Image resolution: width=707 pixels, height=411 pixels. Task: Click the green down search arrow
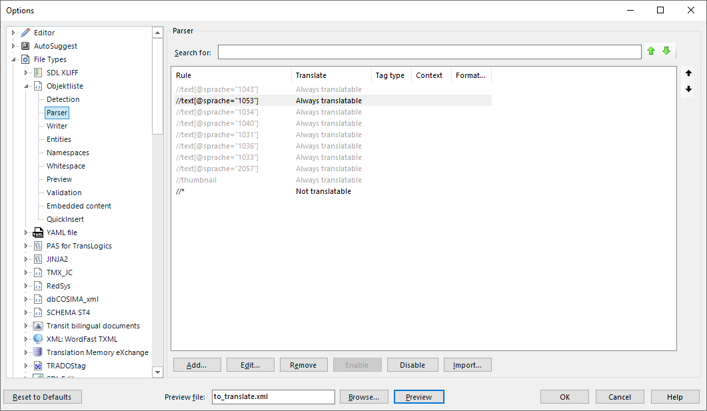[666, 51]
